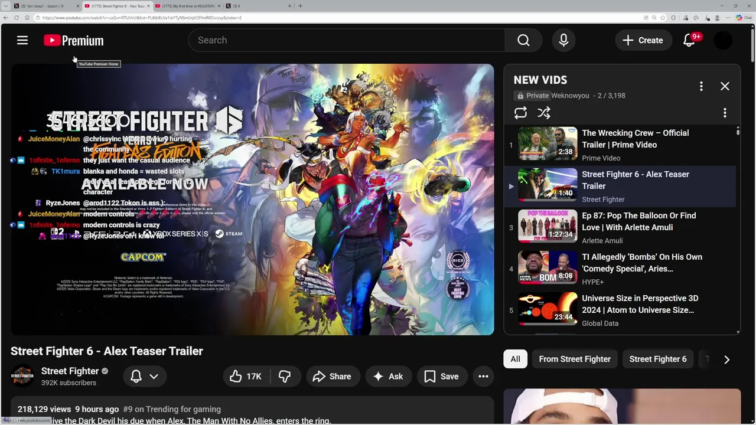This screenshot has width=756, height=425.
Task: Open Universe Size in Perspective 3D thumbnail
Action: [548, 309]
